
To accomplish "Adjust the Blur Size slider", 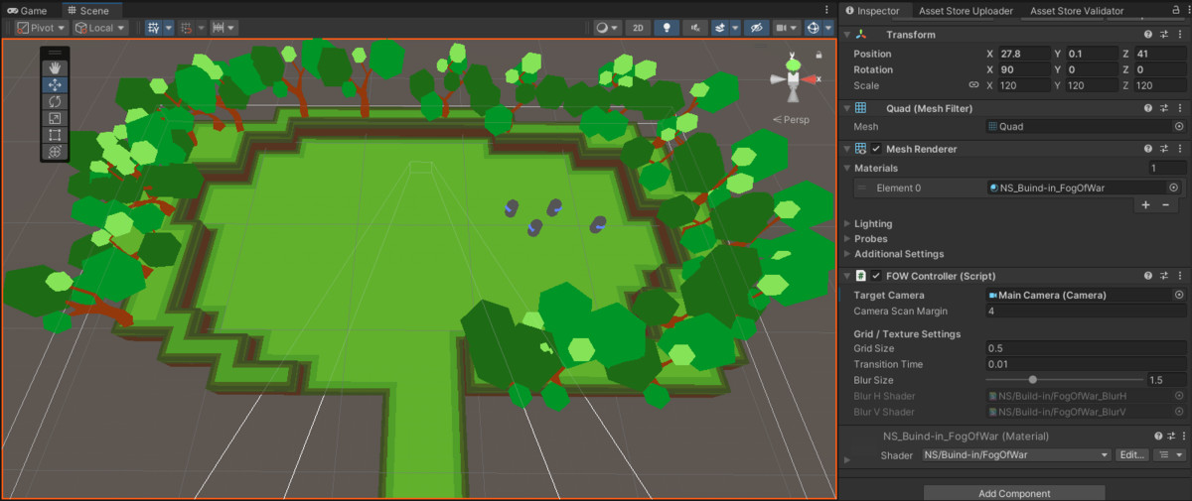I will click(1065, 380).
